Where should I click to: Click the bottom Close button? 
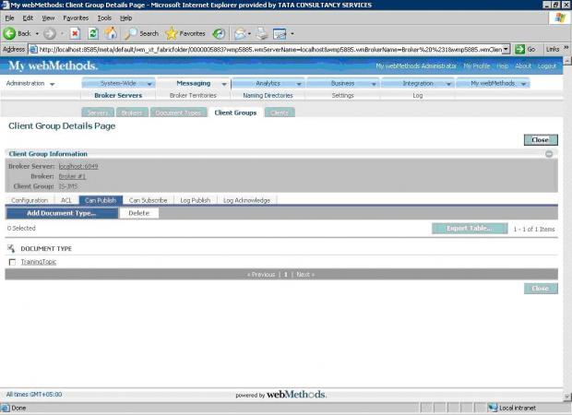pos(541,289)
